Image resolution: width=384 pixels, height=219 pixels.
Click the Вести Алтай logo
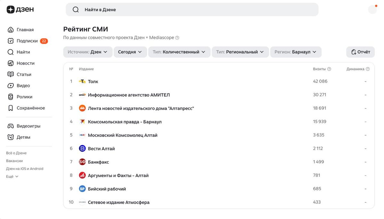coord(82,149)
